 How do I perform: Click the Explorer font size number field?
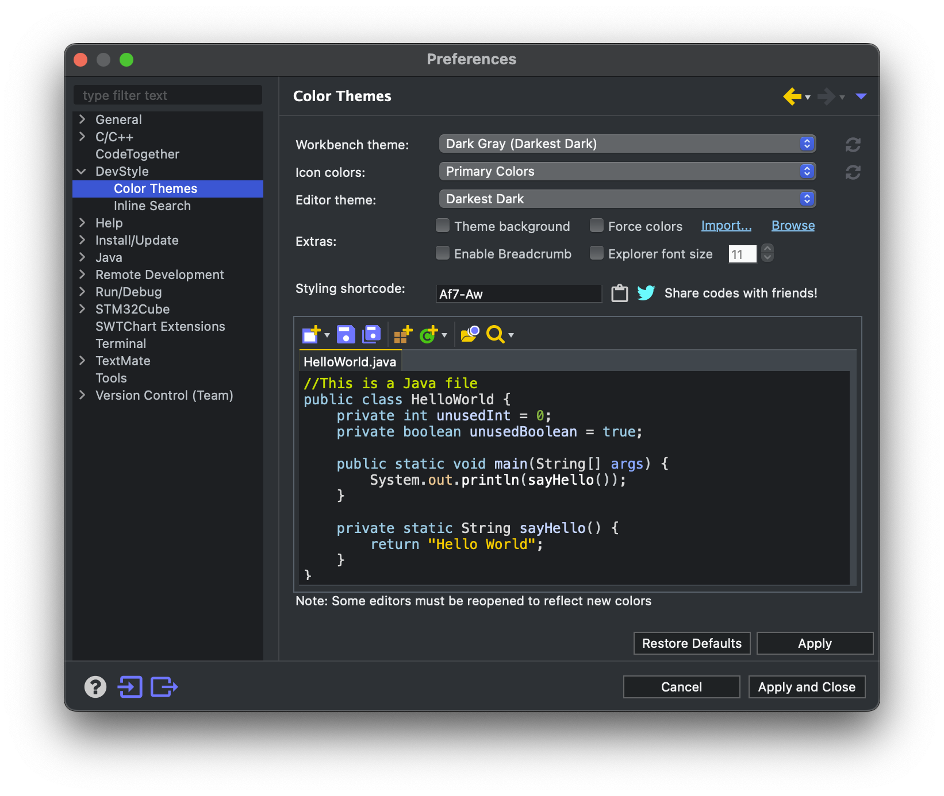click(742, 254)
